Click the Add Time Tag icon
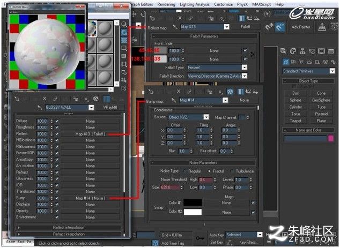This screenshot has width=340, height=248. (155, 243)
